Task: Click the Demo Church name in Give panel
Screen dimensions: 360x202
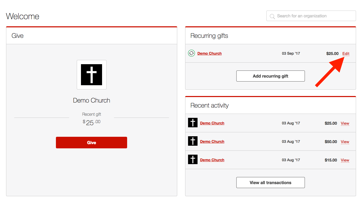Action: click(x=92, y=100)
